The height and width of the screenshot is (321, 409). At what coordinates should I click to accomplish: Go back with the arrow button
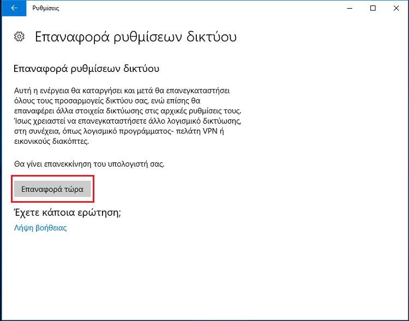14,8
